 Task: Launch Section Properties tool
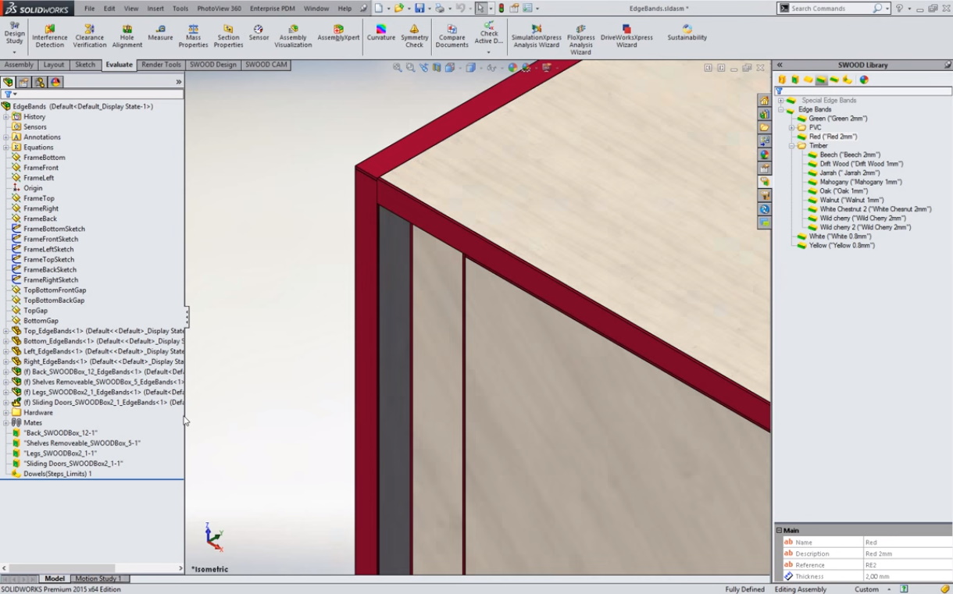pos(228,36)
